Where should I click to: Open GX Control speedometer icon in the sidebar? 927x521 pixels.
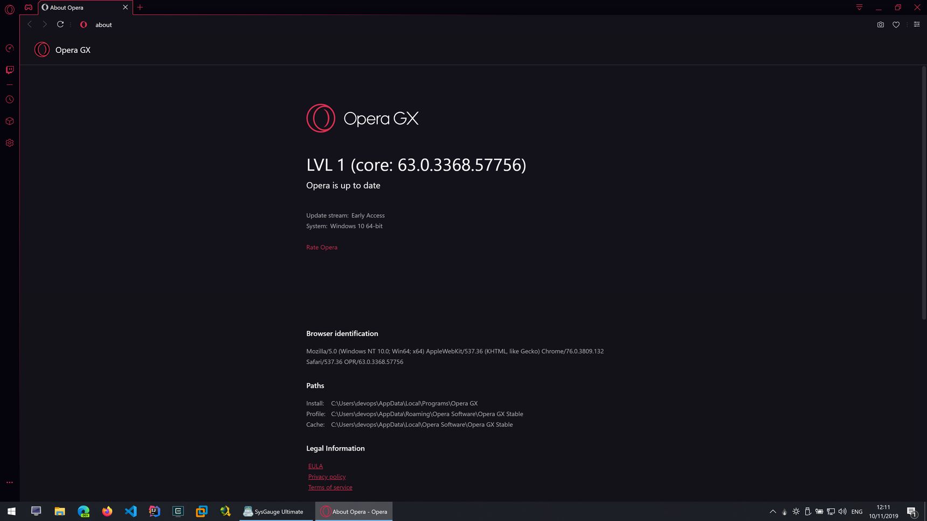coord(10,48)
